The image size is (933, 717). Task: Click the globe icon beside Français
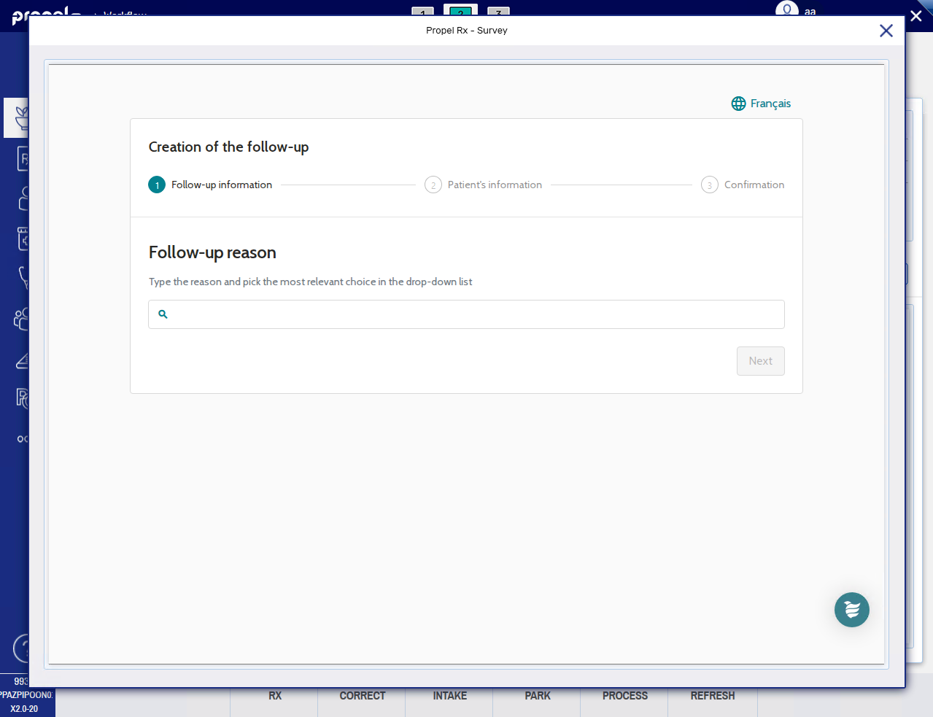(x=738, y=104)
